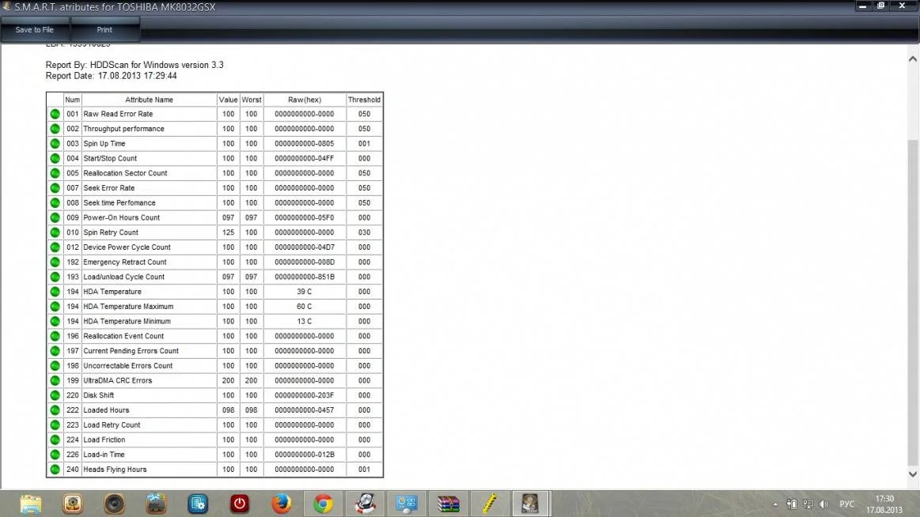
Task: Click green status icon for Spin Retry Count
Action: pos(55,232)
